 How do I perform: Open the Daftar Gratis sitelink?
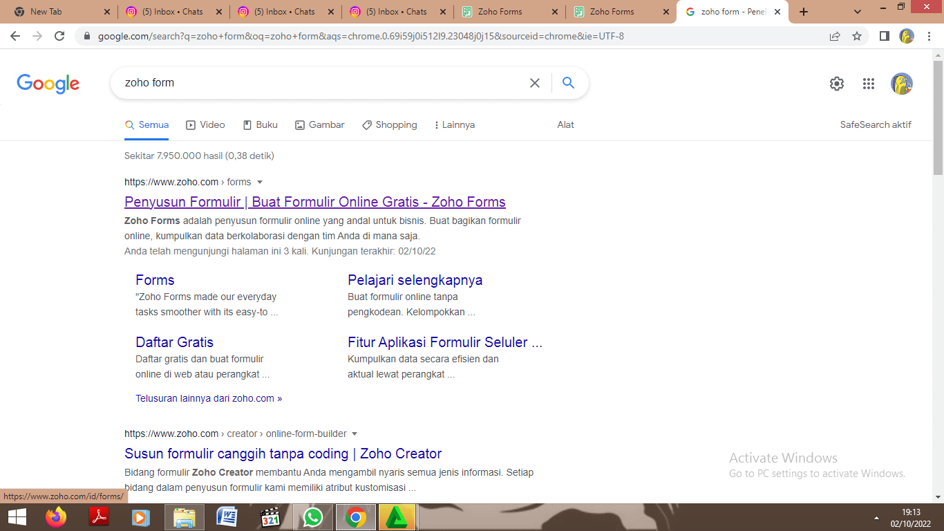pos(174,342)
